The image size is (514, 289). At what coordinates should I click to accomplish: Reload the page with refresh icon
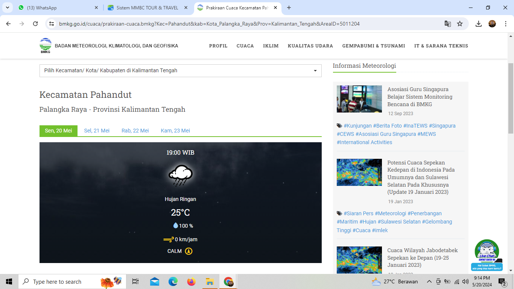click(35, 24)
